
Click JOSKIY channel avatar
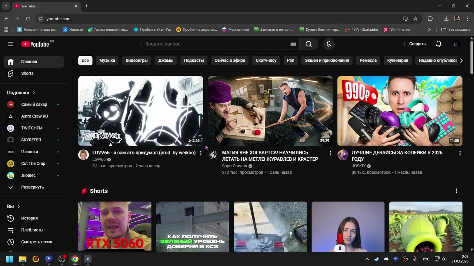[x=343, y=155]
